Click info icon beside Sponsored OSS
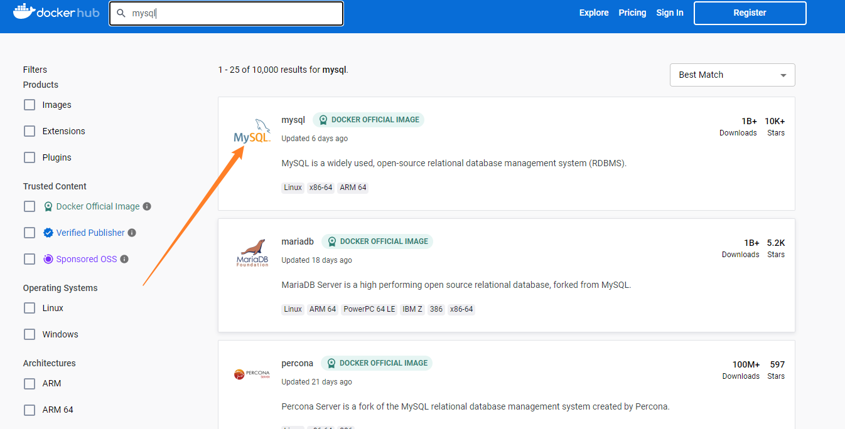Viewport: 845px width, 429px height. point(124,259)
